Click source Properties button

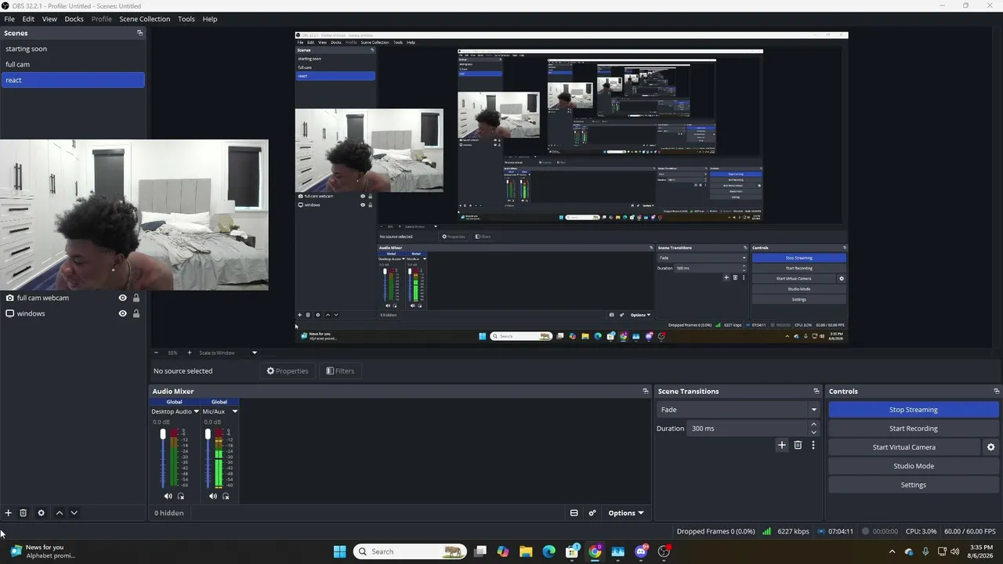tap(288, 371)
